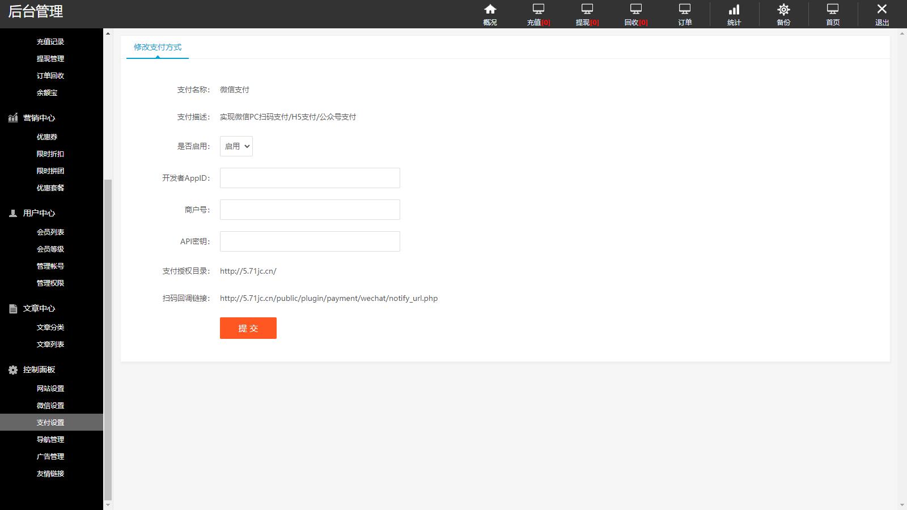Open the 是否启用 dropdown
The image size is (907, 510).
pos(236,146)
